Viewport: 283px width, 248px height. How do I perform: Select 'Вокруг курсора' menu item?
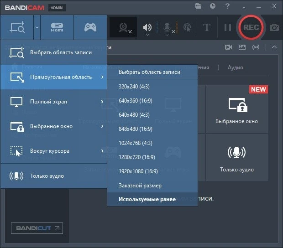54,151
